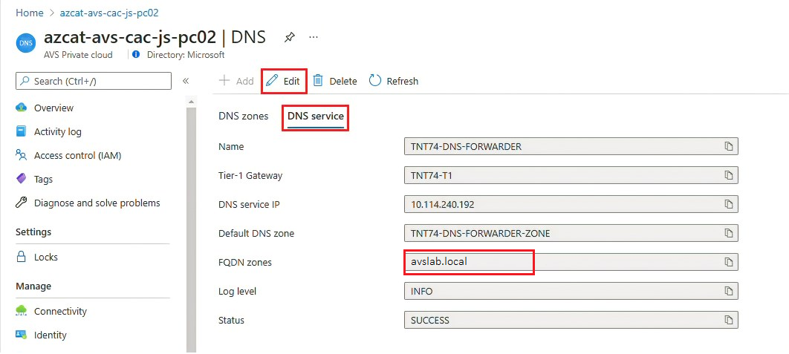
Task: Click the 'DNS service IP' label
Action: pos(250,205)
